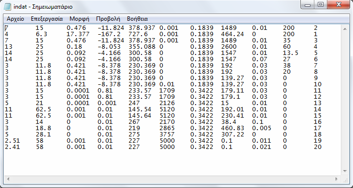Click the value 145.64

[140, 116]
